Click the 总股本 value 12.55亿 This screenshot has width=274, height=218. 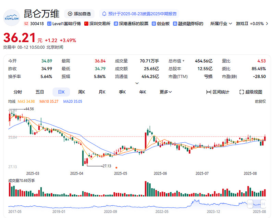tap(205, 69)
